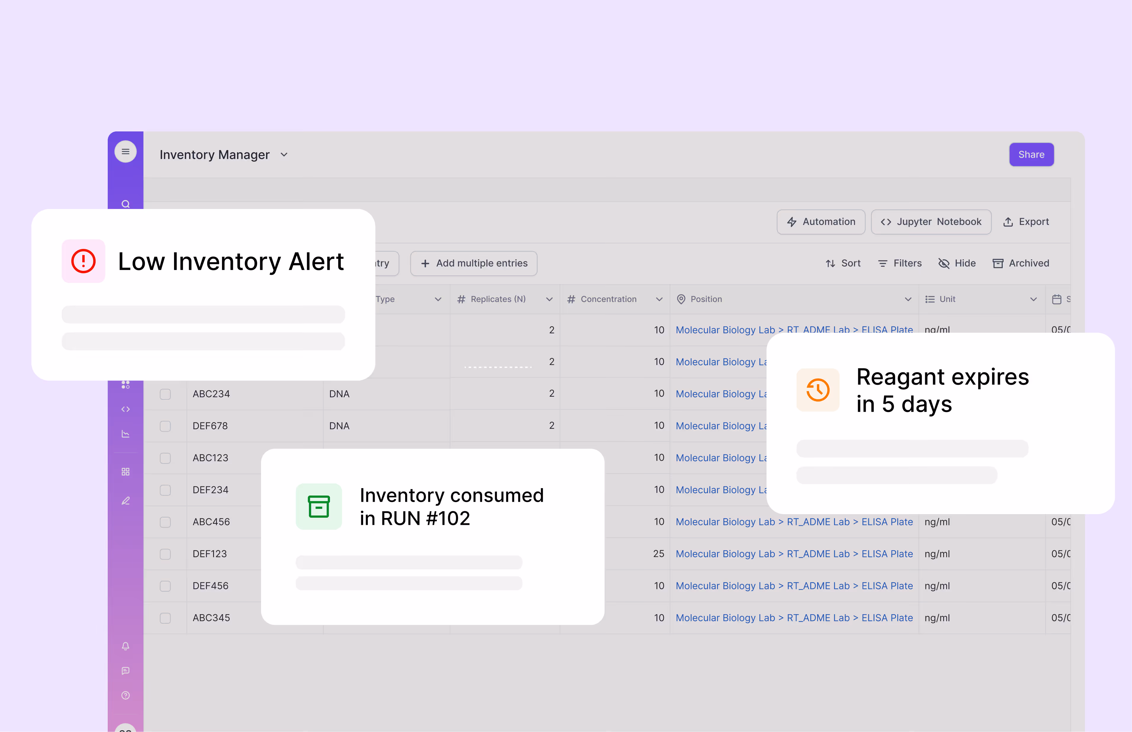Select the edit pencil icon in the sidebar
Screen dimensions: 1132x732
(125, 501)
